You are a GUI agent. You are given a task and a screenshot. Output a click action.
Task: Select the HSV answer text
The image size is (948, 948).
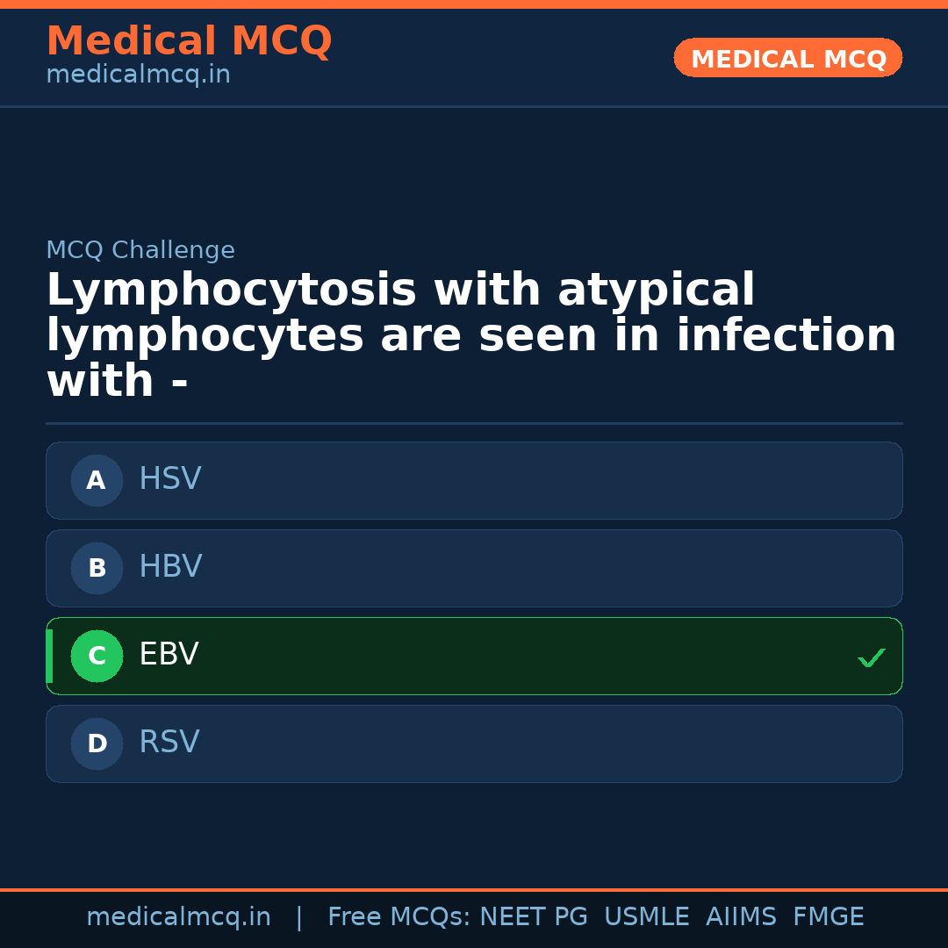tap(170, 479)
